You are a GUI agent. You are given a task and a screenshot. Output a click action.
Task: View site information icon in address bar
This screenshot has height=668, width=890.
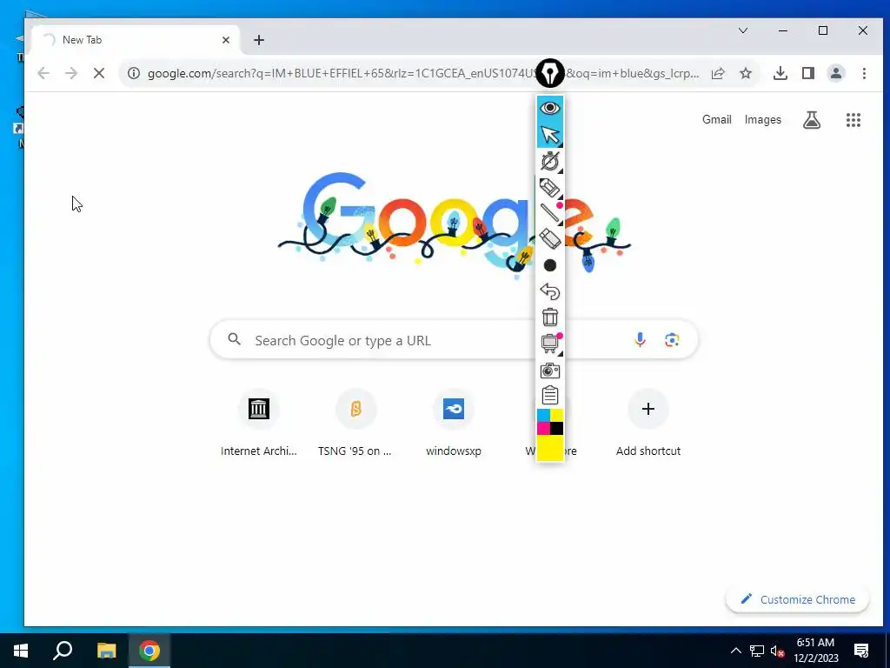click(133, 73)
